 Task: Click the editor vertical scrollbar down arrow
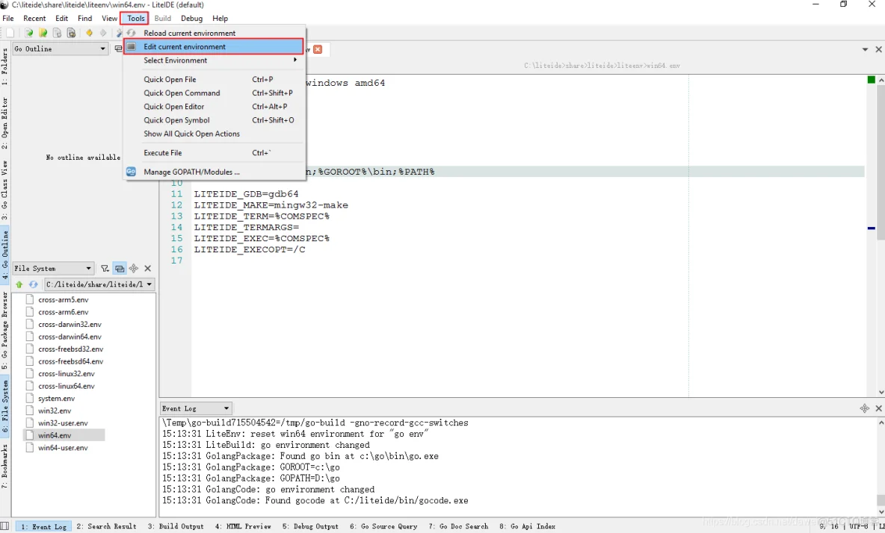(x=881, y=392)
